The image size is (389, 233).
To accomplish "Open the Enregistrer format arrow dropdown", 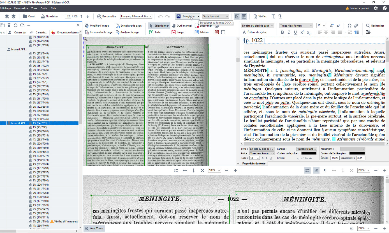I will pos(198,16).
